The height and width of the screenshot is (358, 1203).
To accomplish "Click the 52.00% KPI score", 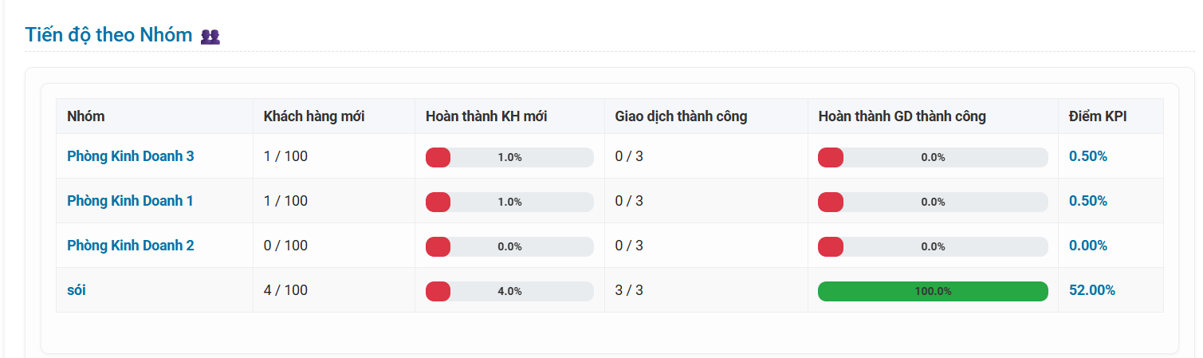I will point(1092,290).
